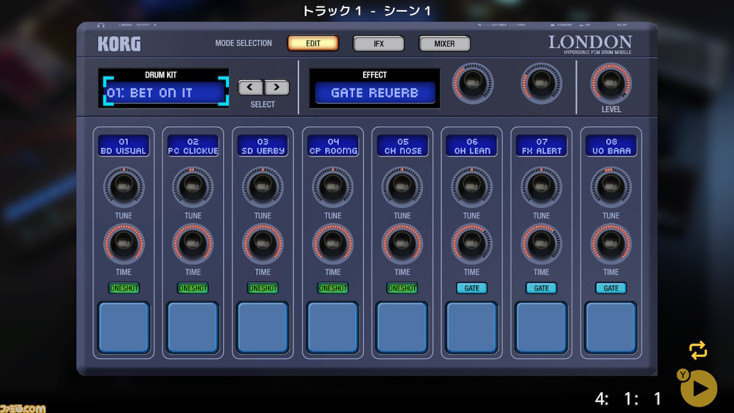The image size is (734, 413).
Task: Click the TUNE knob on channel 03
Action: tap(263, 187)
